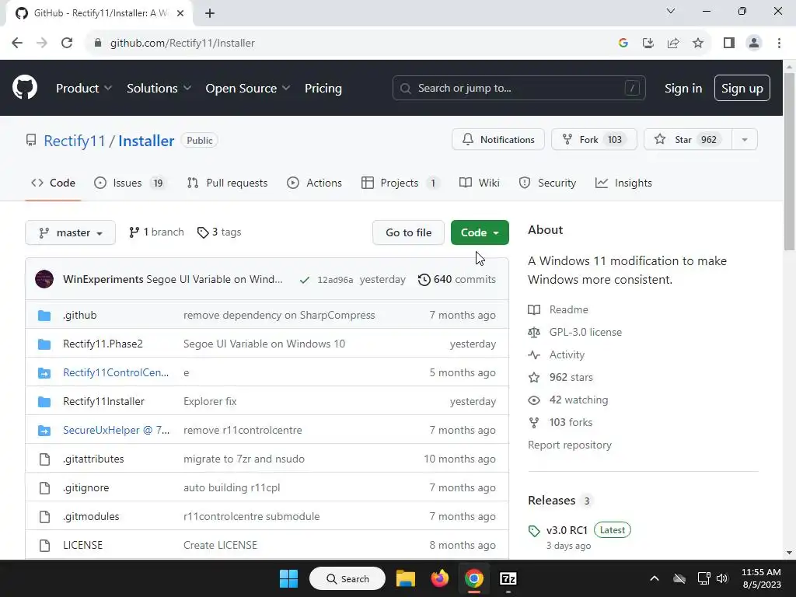Open File Explorer from taskbar

coord(406,578)
